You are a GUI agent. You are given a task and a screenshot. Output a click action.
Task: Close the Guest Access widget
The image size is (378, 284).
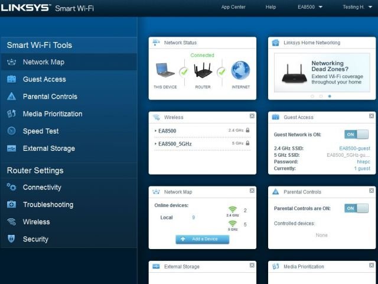click(x=372, y=116)
